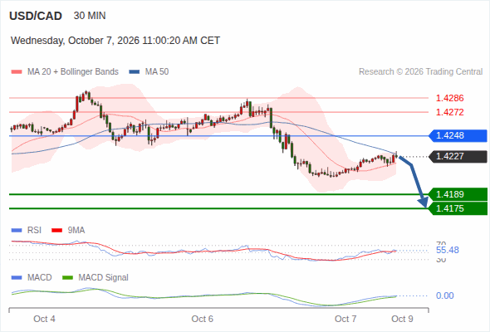490x332 pixels.
Task: Select the 1.4248 pivot price tag
Action: point(458,136)
